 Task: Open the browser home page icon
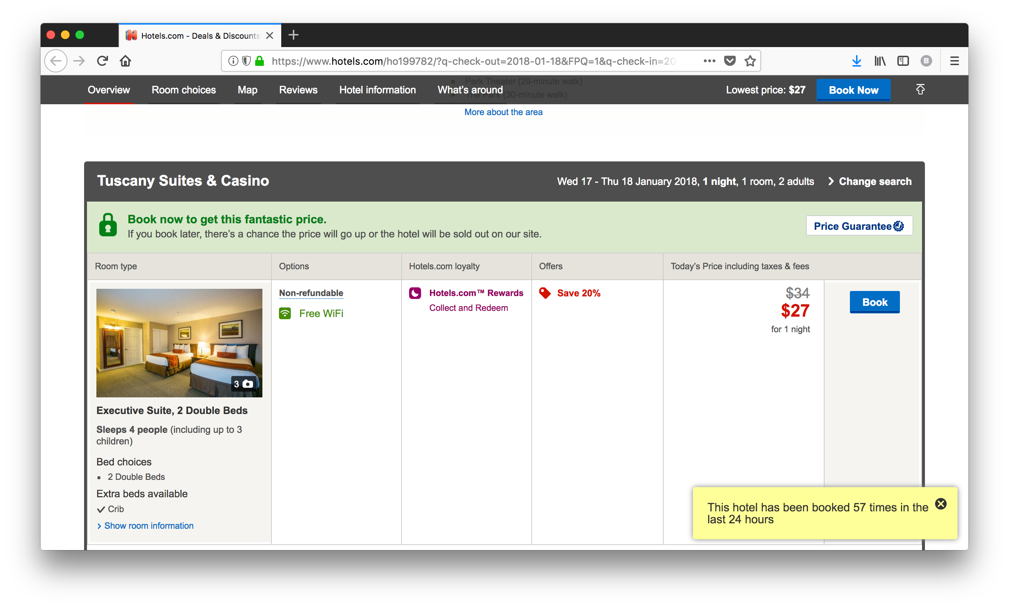[x=125, y=61]
